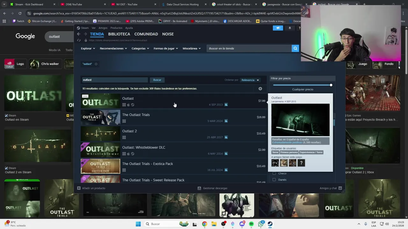The height and width of the screenshot is (229, 408).
Task: Open File Explorer from the taskbar
Action: [x=214, y=224]
